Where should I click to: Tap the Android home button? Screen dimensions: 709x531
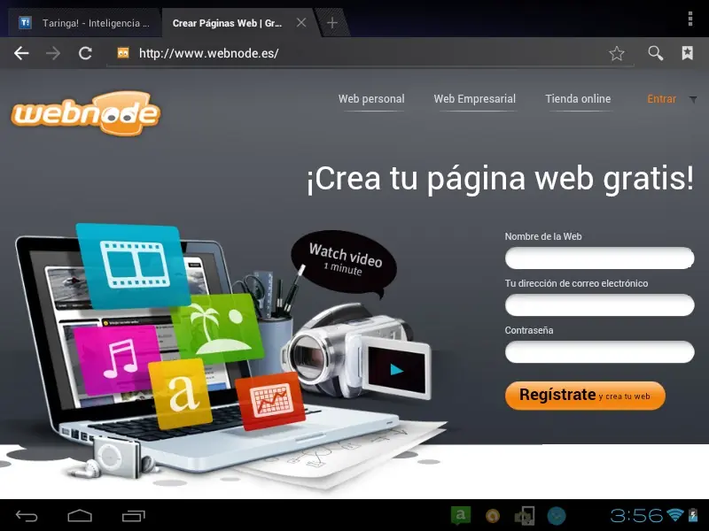click(x=80, y=516)
